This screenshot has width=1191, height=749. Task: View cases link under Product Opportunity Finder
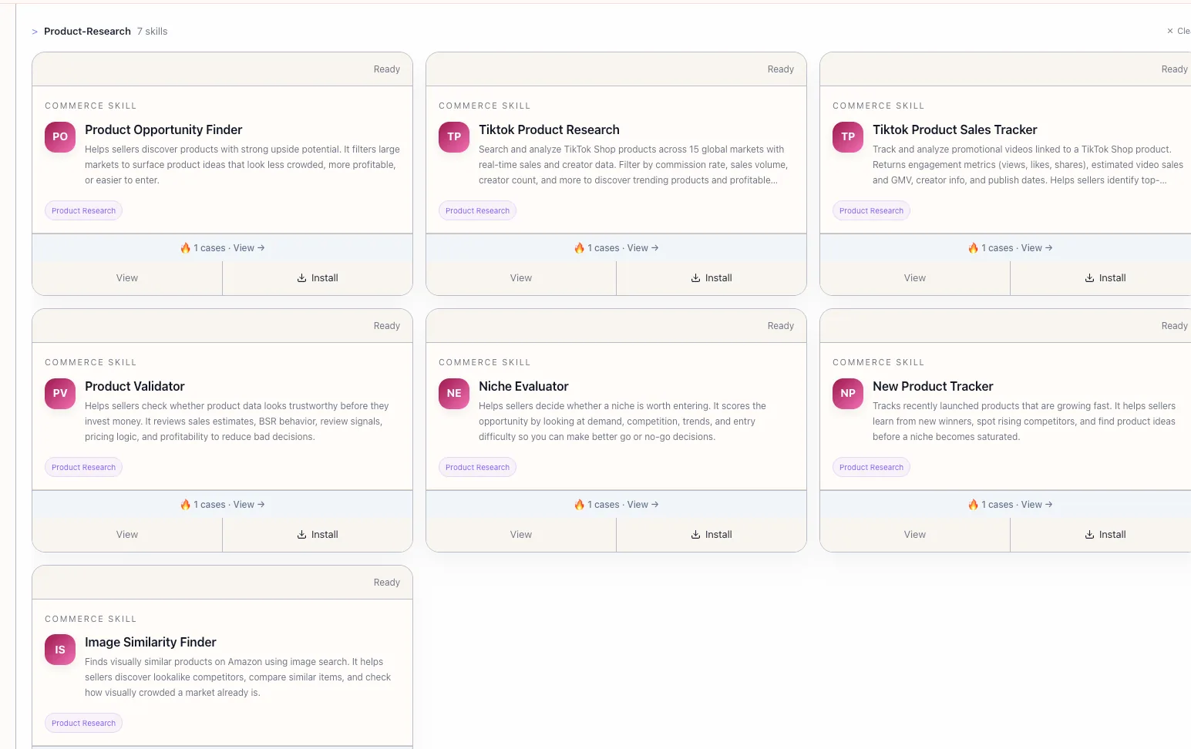[222, 248]
